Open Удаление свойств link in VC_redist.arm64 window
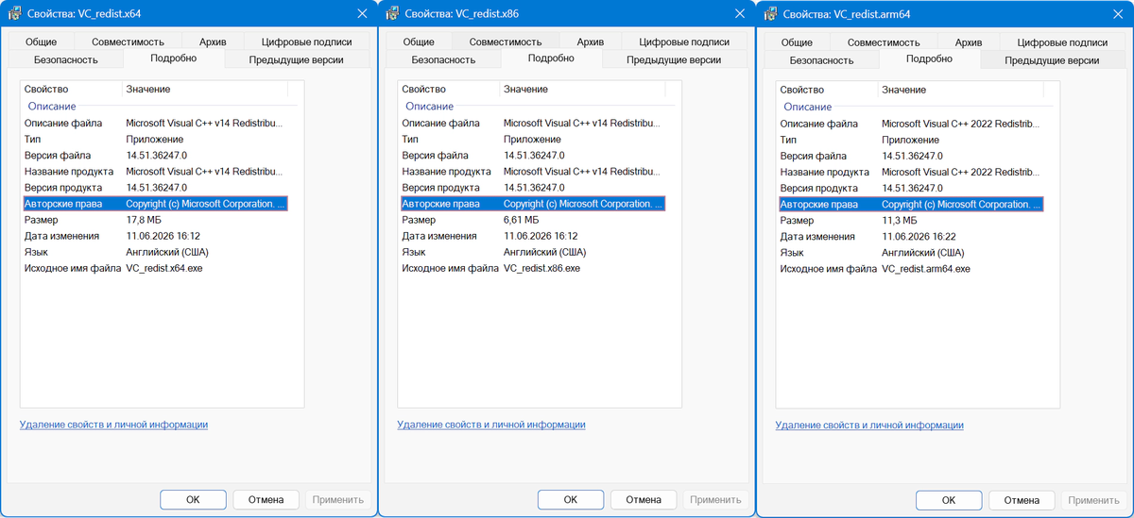This screenshot has height=518, width=1134. click(869, 425)
